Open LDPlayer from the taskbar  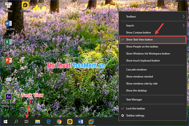(x=70, y=122)
